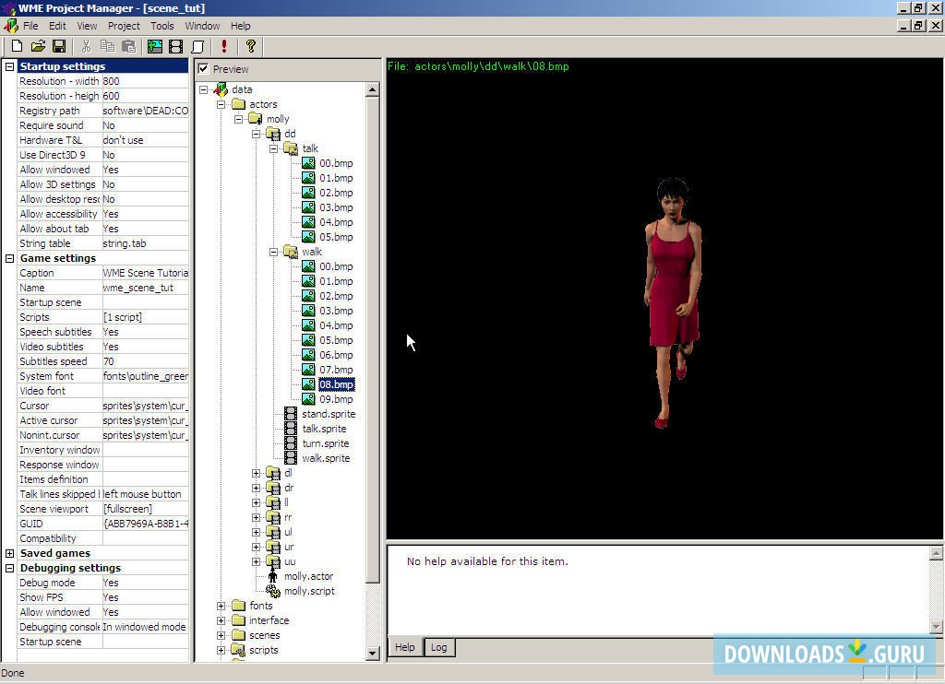Launch the Sprite editor filmstrip icon
Image resolution: width=945 pixels, height=684 pixels.
point(176,46)
